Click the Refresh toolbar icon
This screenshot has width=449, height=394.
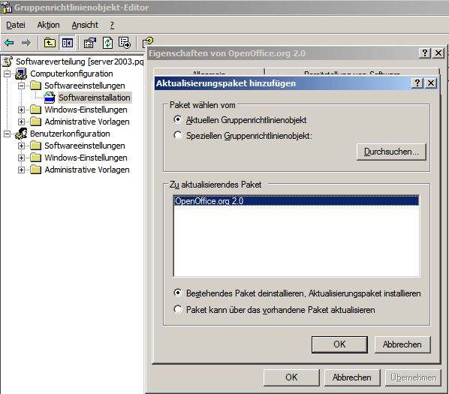point(107,43)
